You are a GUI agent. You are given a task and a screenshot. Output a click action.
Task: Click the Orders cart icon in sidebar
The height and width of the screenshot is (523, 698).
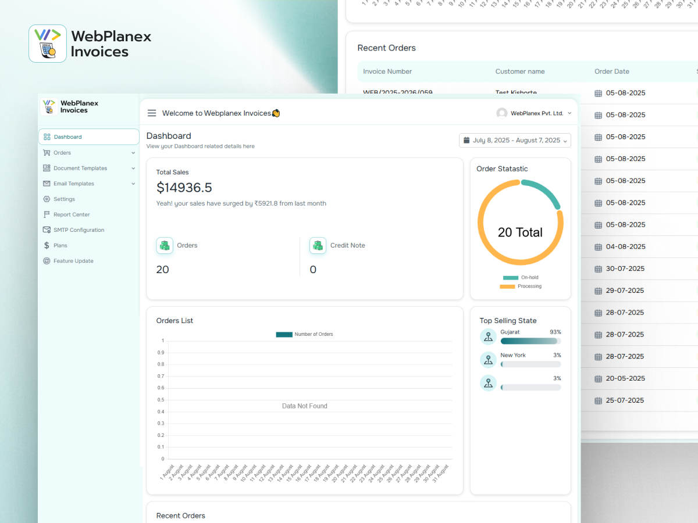click(x=47, y=153)
